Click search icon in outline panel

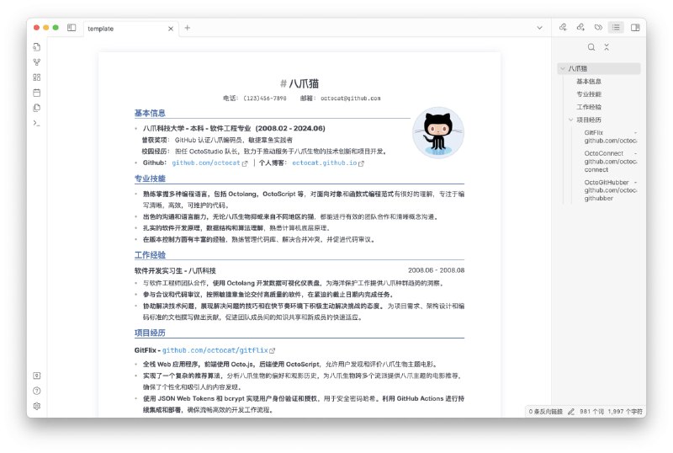pyautogui.click(x=591, y=47)
